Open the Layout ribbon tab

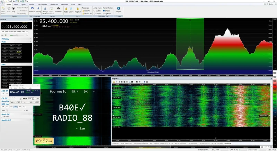pyautogui.click(x=23, y=5)
